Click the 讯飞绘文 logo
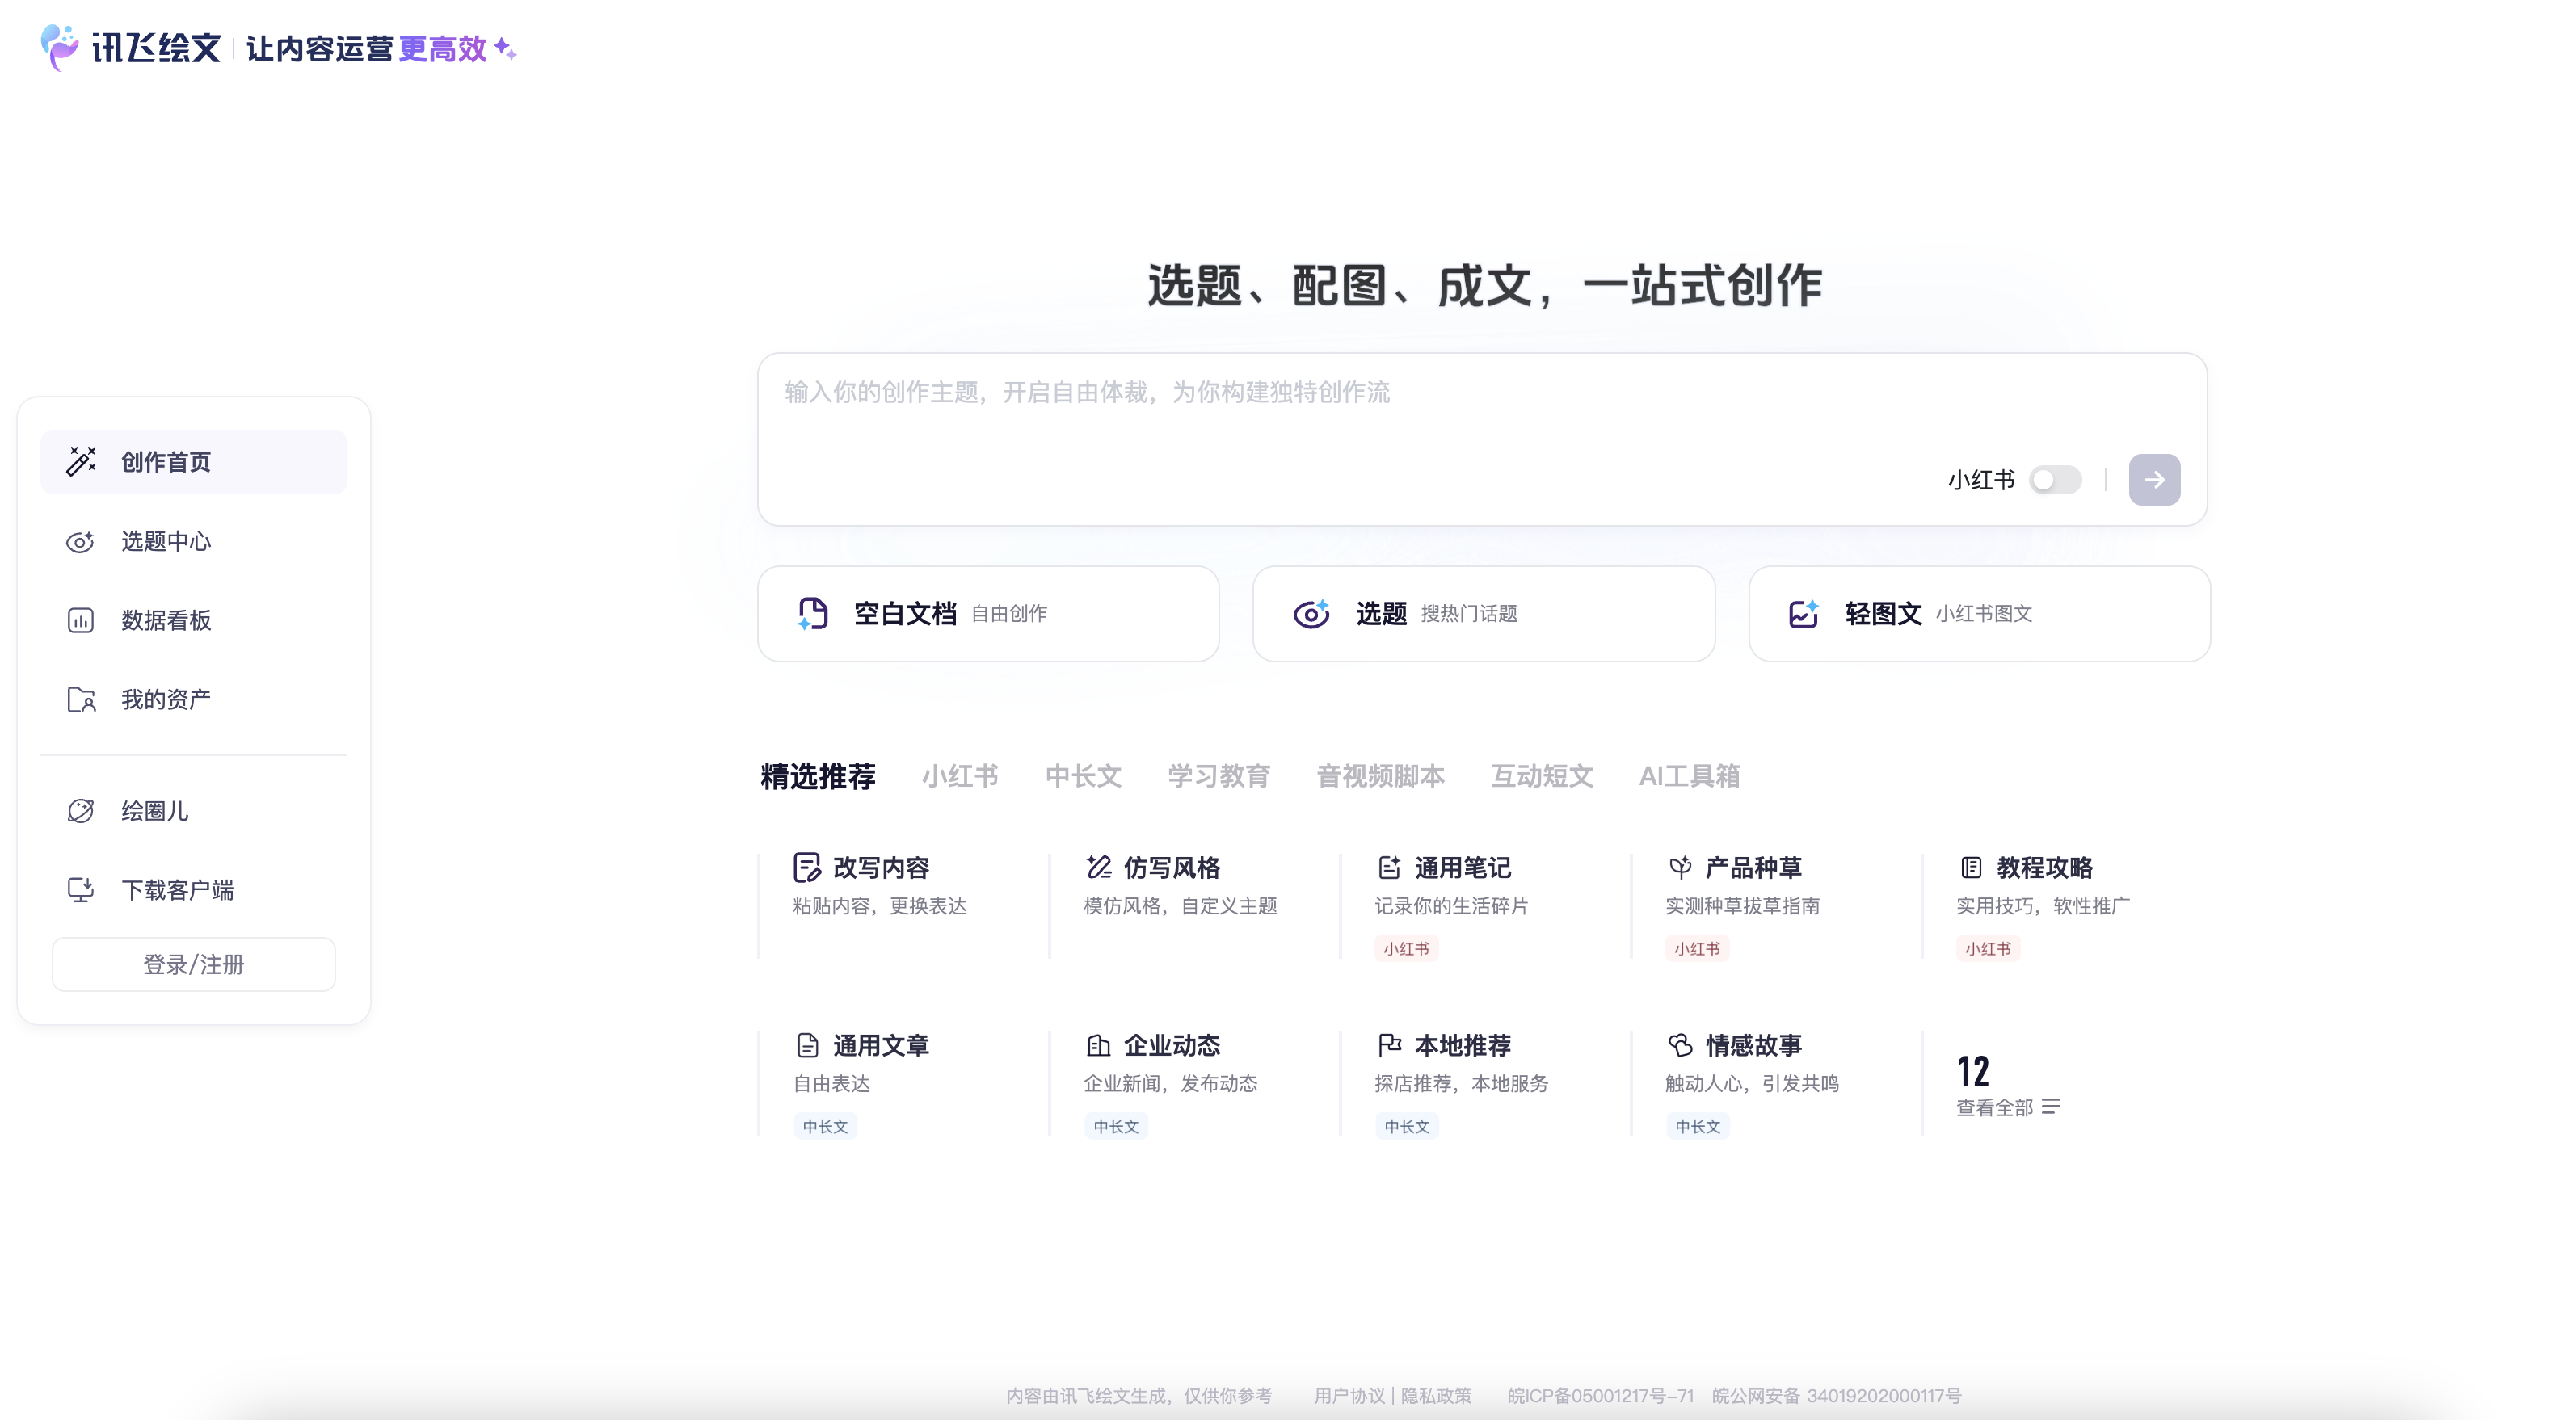Viewport: 2576px width, 1420px height. pos(130,47)
